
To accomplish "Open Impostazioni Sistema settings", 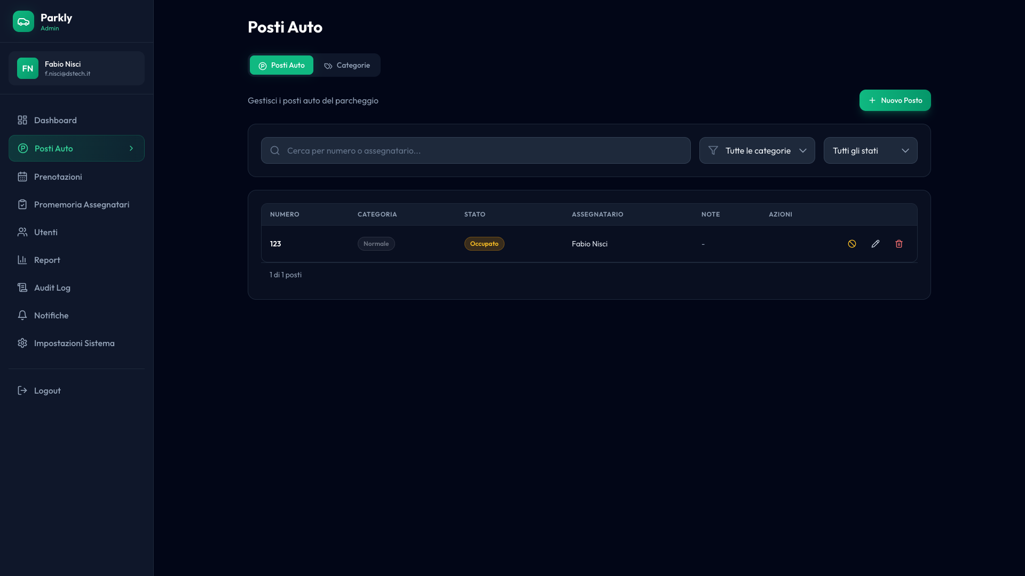I will [x=74, y=343].
